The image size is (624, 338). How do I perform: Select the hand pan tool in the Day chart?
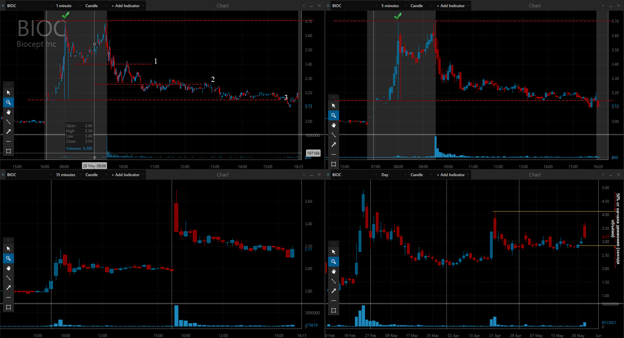coord(334,271)
